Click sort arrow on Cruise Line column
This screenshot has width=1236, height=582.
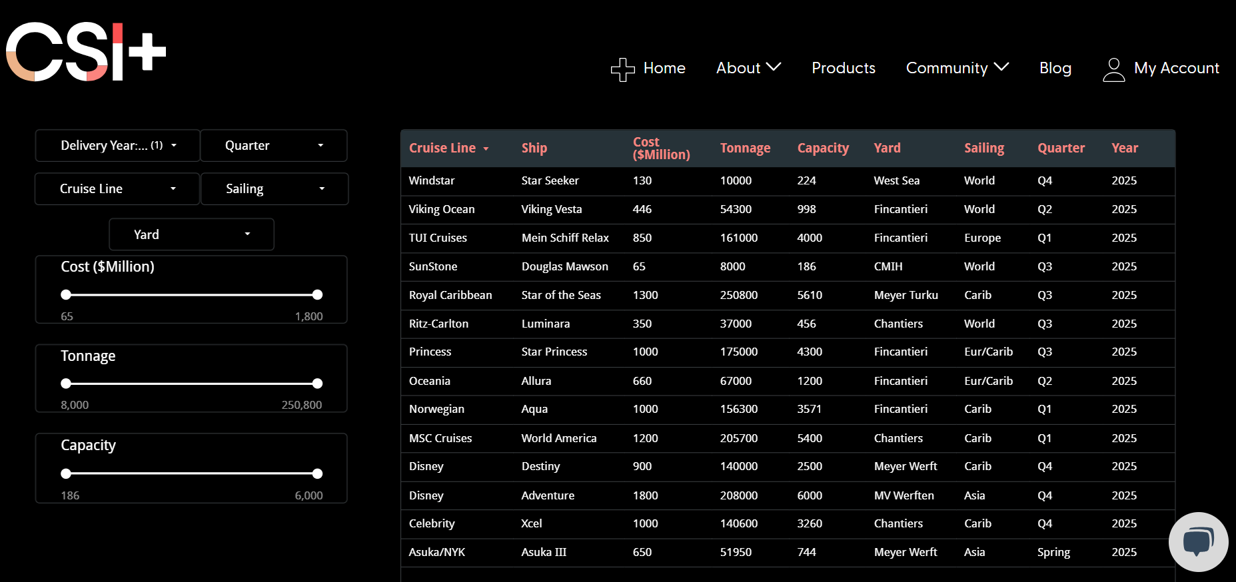(486, 149)
